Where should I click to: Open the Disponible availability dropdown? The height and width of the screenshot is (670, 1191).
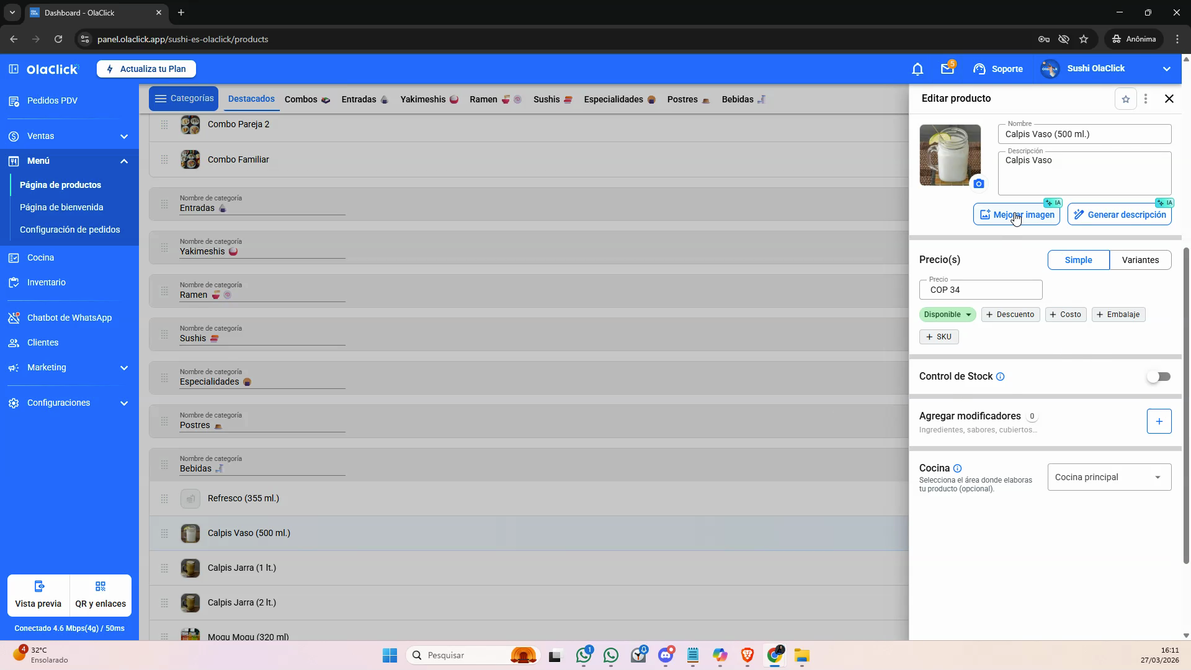click(947, 315)
